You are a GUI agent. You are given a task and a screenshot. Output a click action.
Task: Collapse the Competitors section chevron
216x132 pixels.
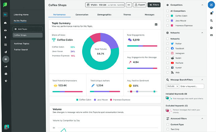click(202, 5)
